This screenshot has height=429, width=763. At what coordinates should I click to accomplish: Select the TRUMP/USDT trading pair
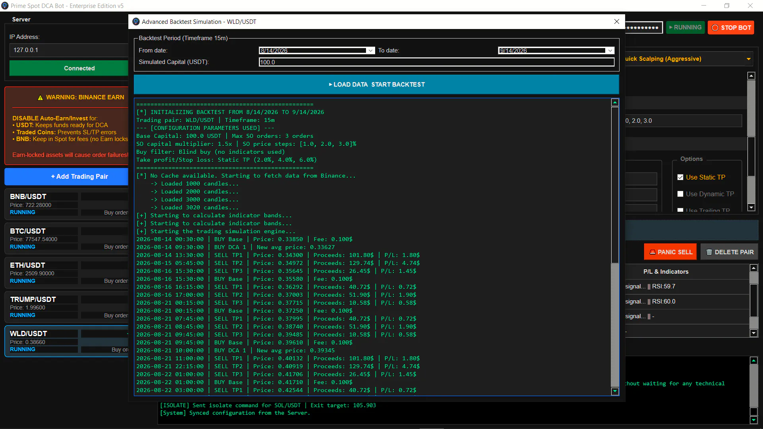[67, 307]
